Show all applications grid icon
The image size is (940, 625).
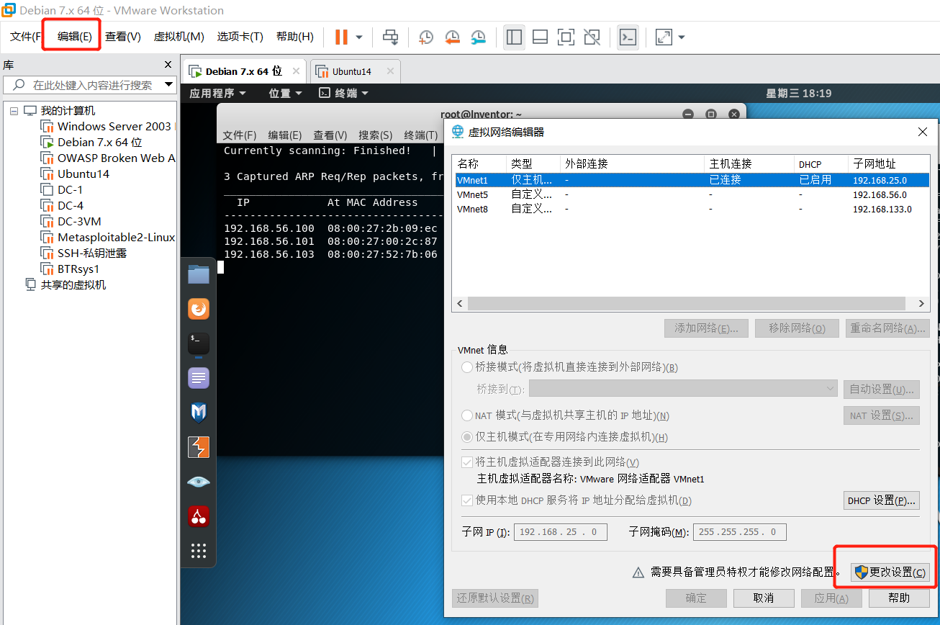(199, 551)
